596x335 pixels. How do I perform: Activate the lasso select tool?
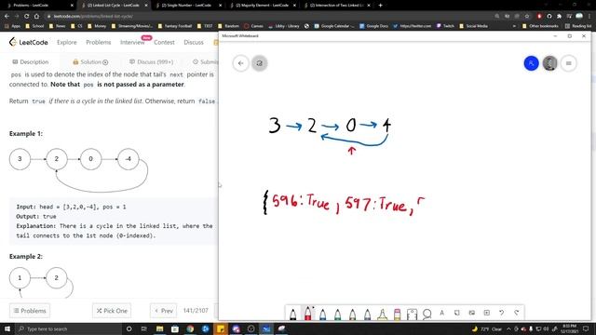pyautogui.click(x=427, y=314)
